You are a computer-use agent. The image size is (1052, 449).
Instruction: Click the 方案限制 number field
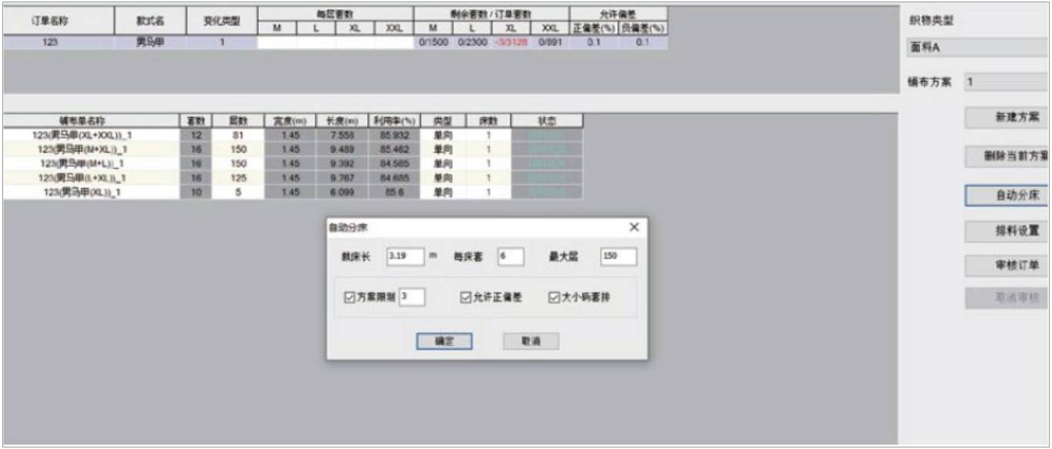click(412, 297)
